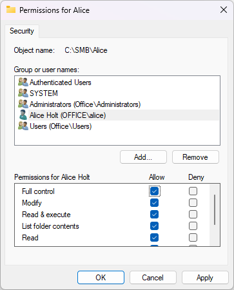Click Apply to save permissions

(x=205, y=278)
